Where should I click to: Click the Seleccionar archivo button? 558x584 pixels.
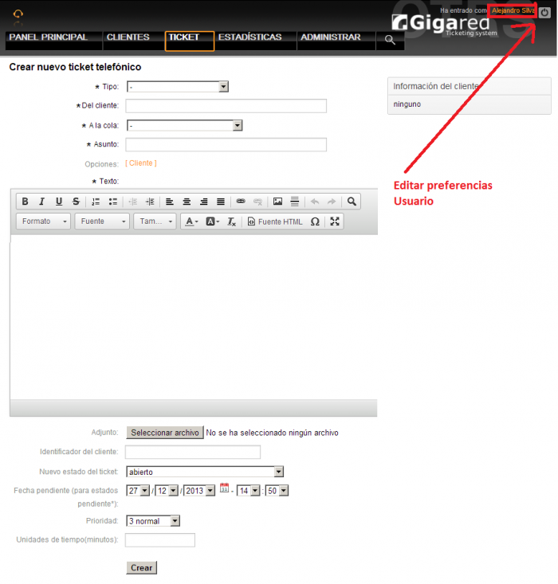(164, 433)
